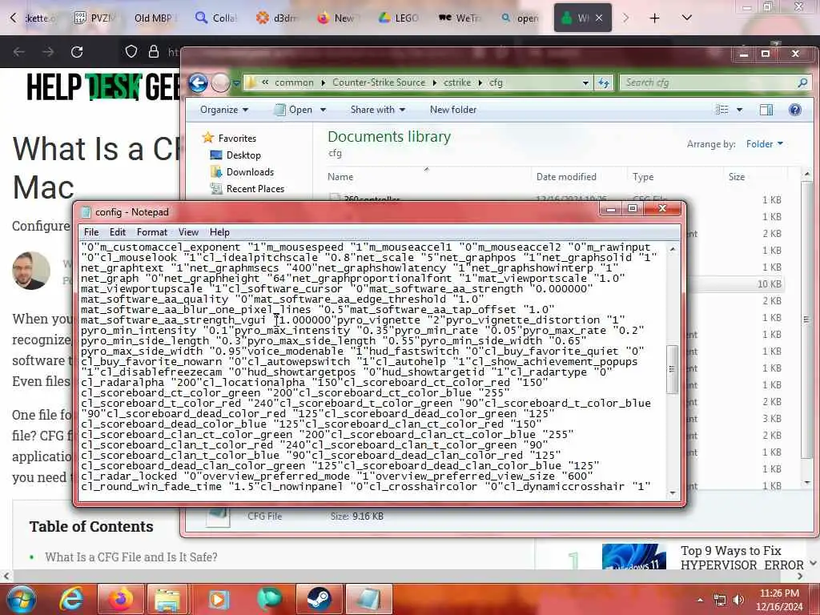820x615 pixels.
Task: Expand the address bar history dropdown
Action: 585,82
